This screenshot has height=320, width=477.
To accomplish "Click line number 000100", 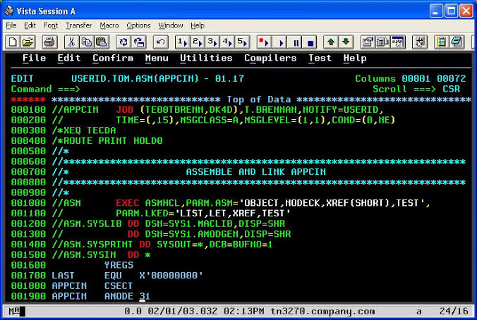I will click(x=28, y=110).
